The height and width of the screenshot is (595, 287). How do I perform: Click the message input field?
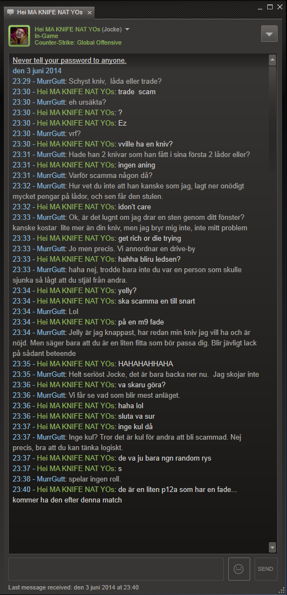pos(116,569)
